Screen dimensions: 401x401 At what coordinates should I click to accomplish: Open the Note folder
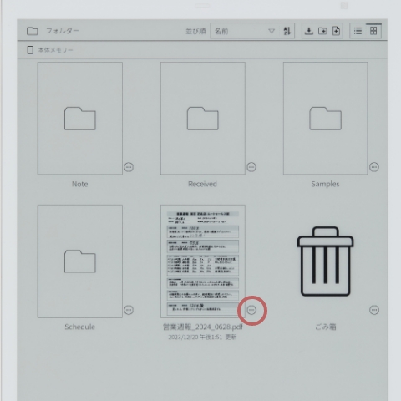pos(80,119)
